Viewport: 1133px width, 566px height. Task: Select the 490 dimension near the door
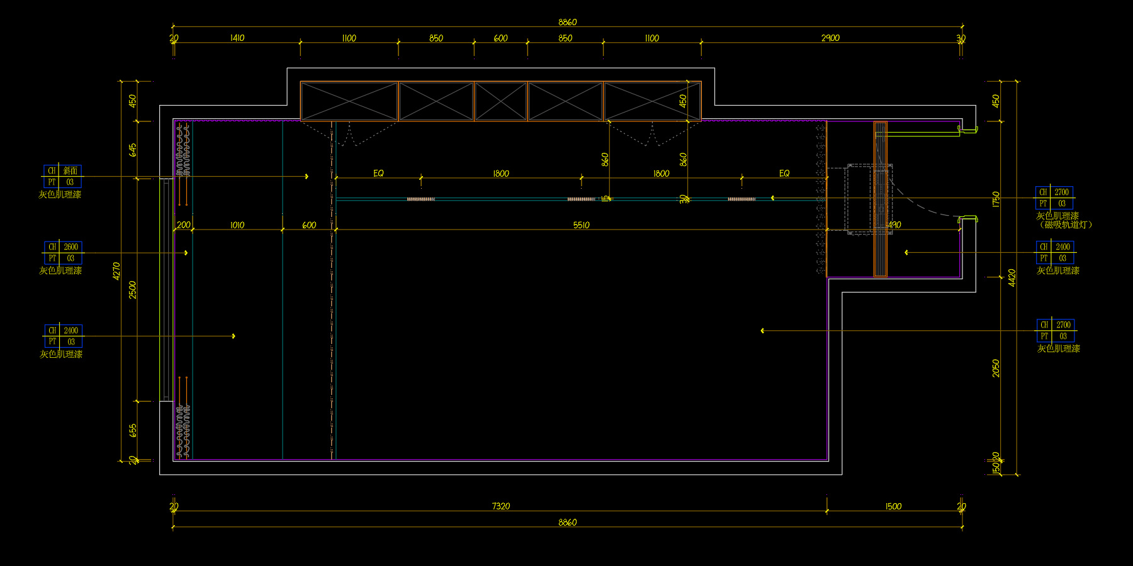click(894, 225)
